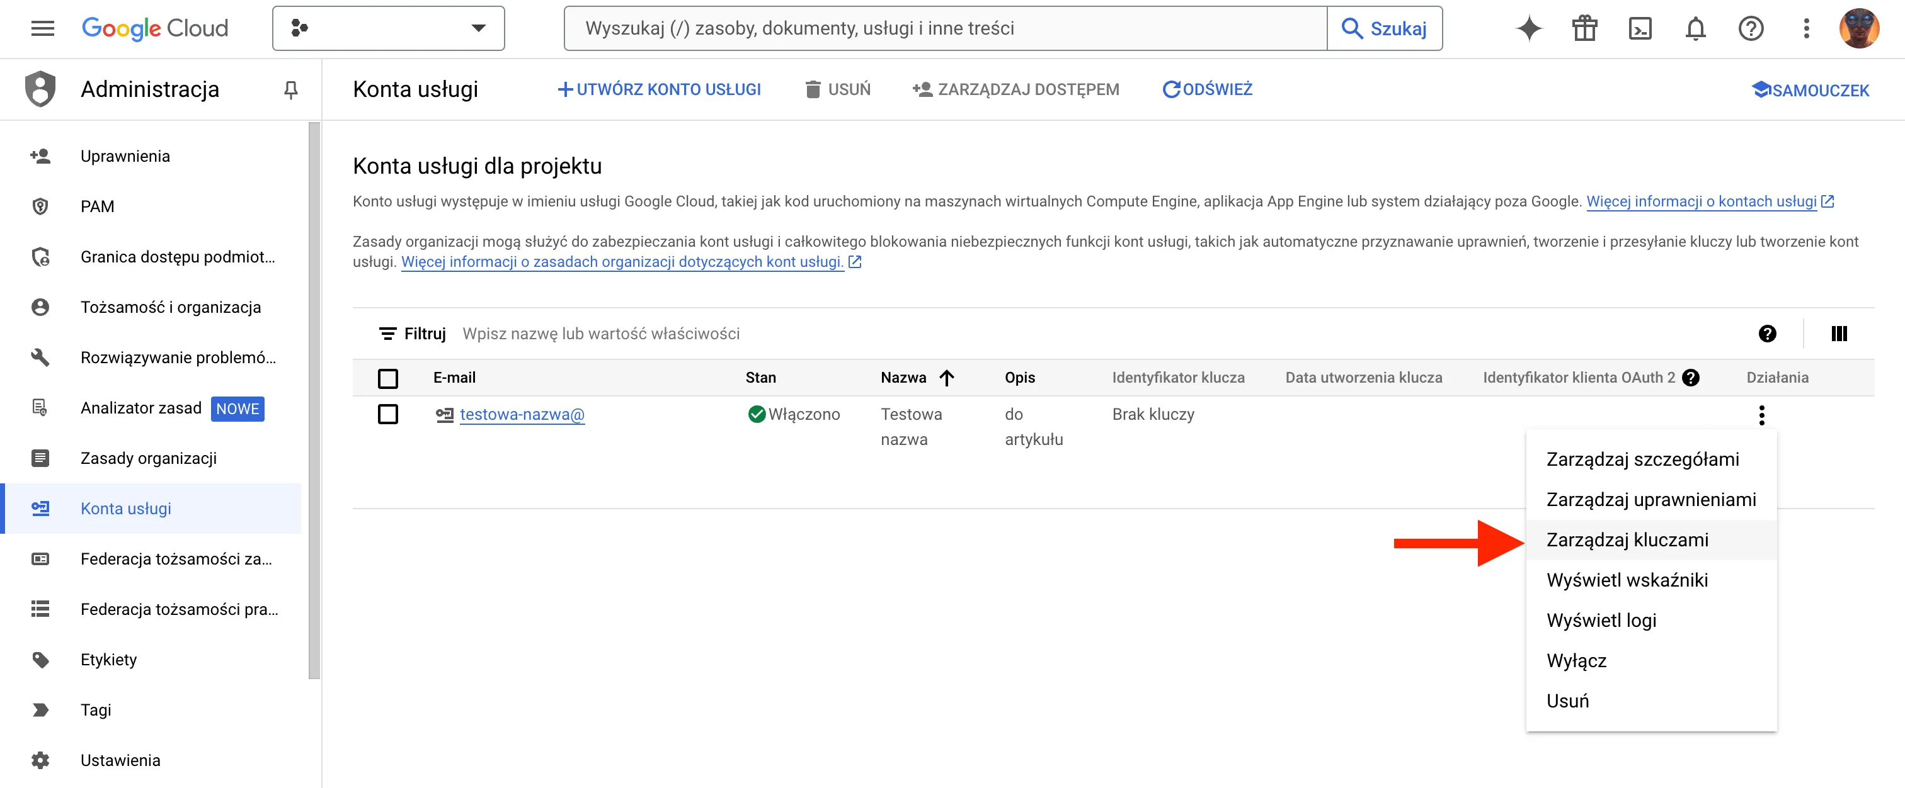Focus the top search input field
This screenshot has height=788, width=1905.
(x=945, y=28)
